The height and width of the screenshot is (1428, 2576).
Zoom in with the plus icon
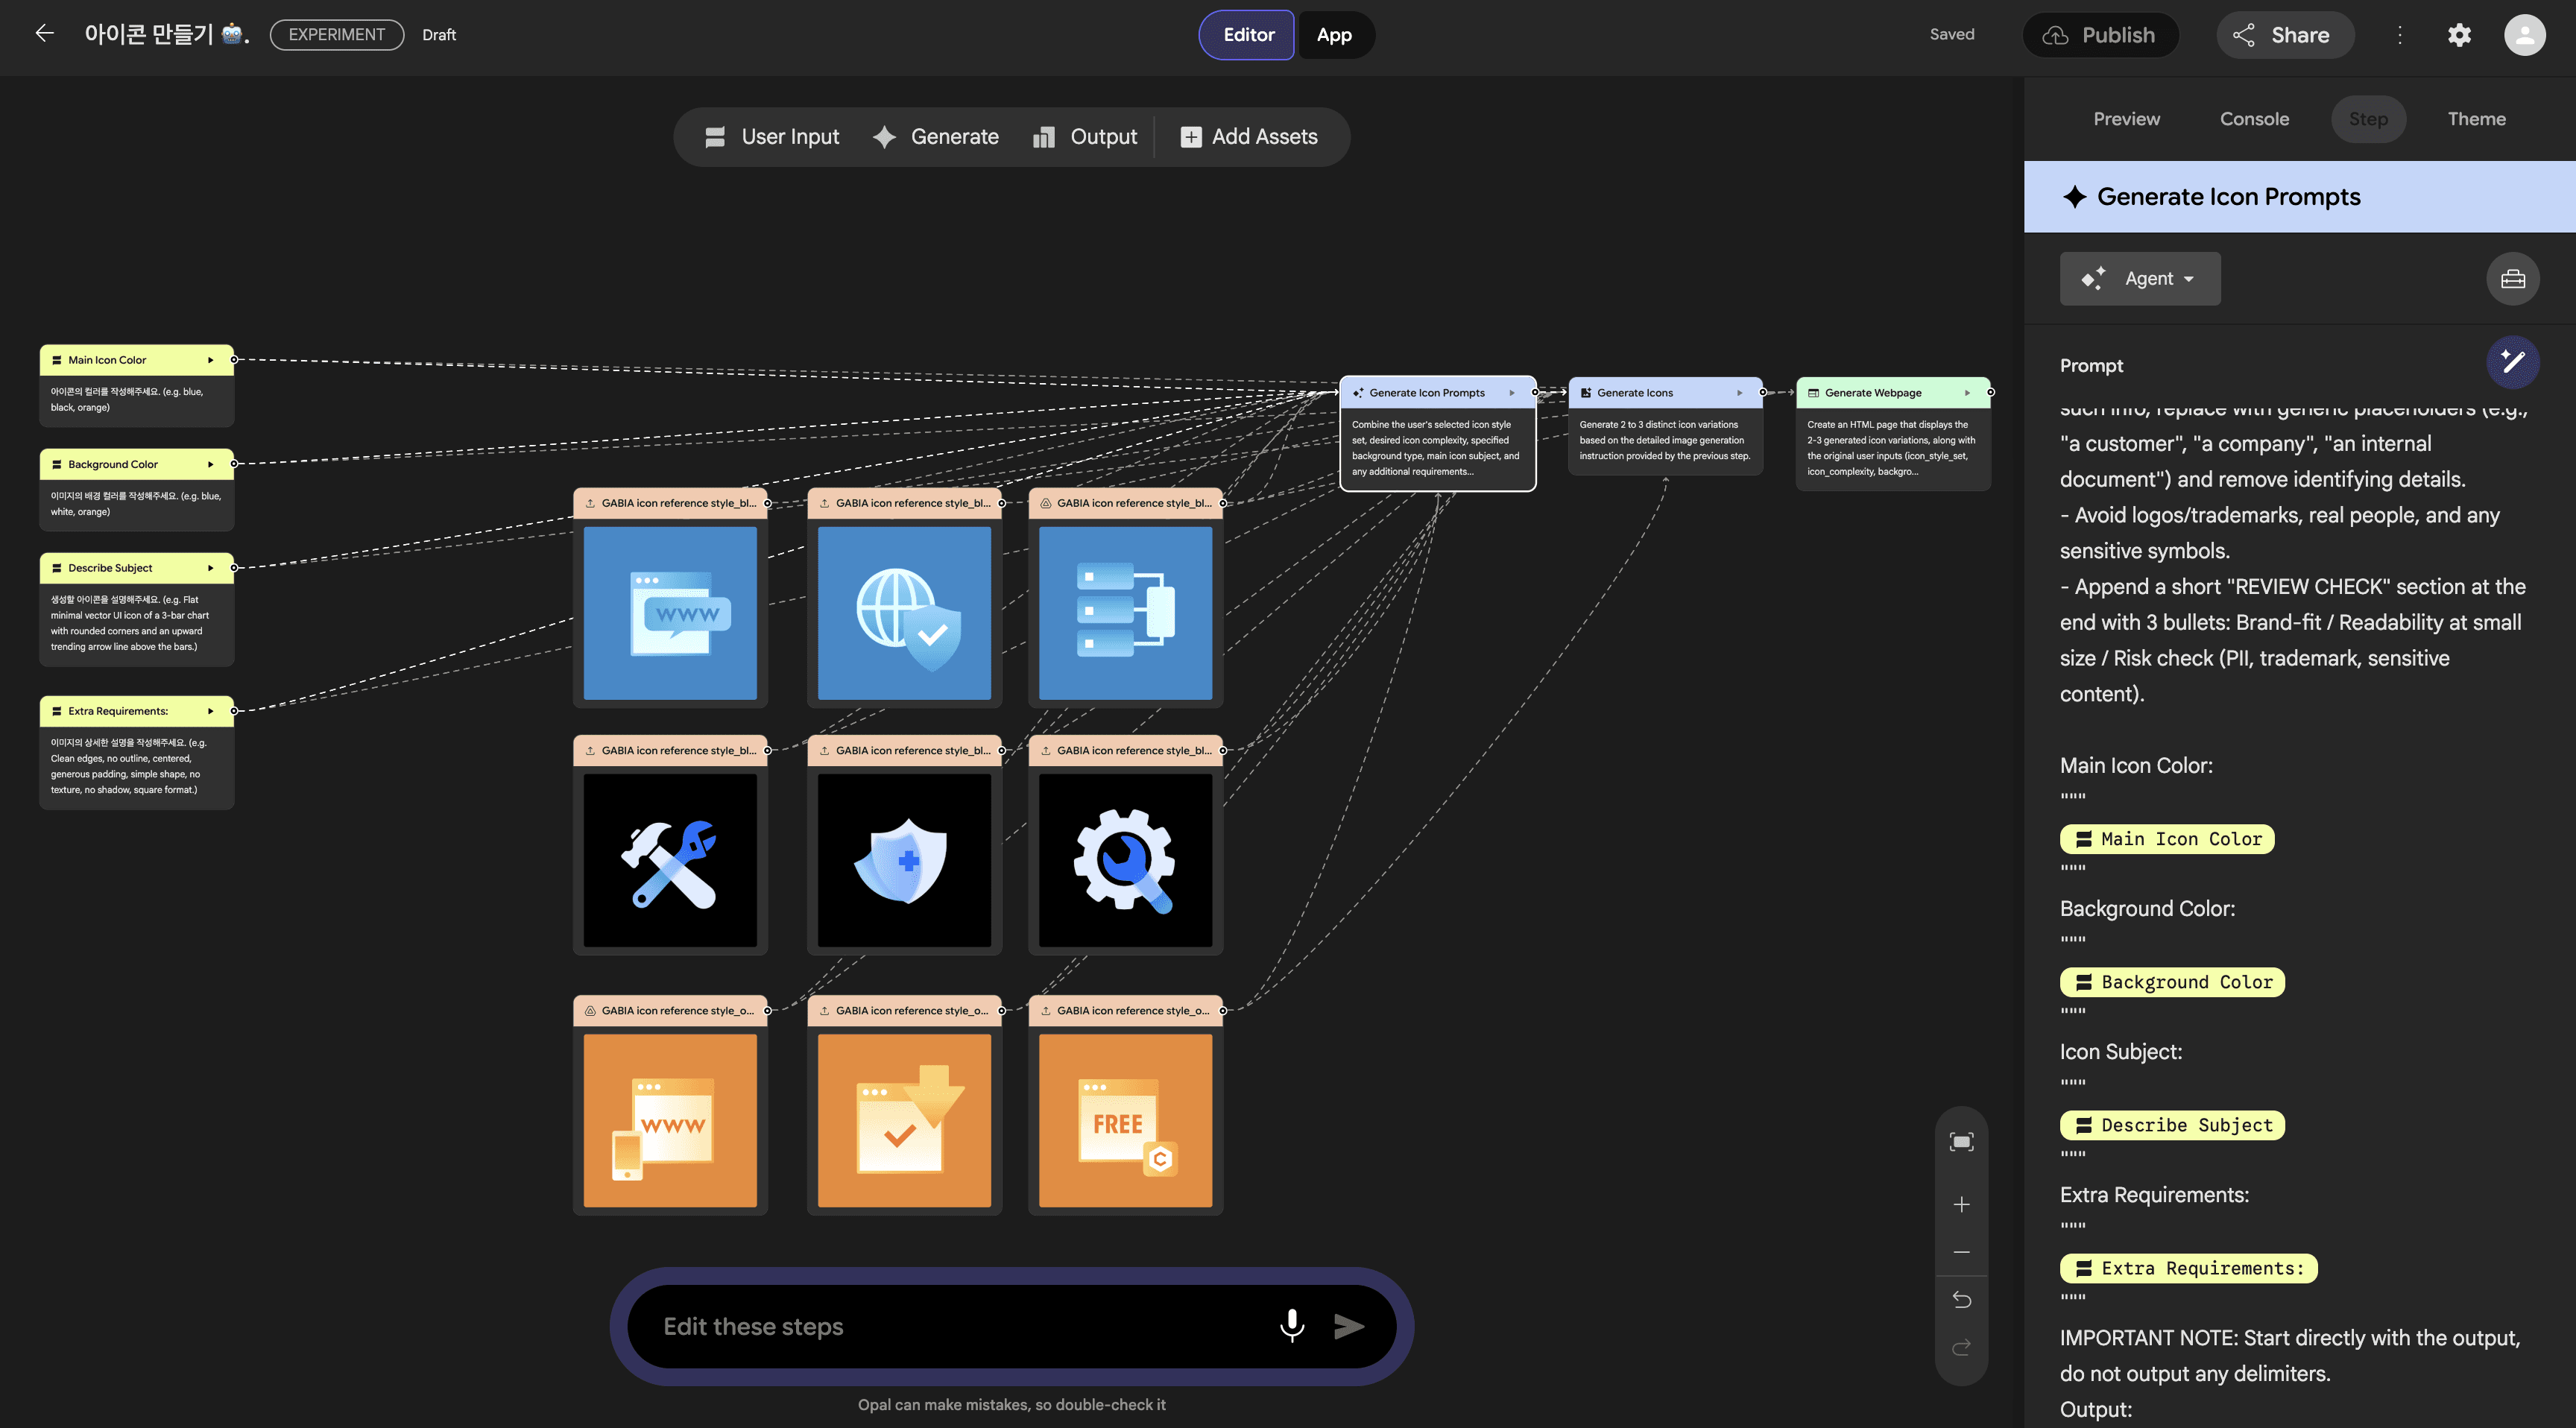(x=1961, y=1204)
